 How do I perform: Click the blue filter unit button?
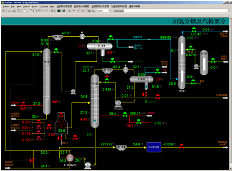tap(154, 147)
